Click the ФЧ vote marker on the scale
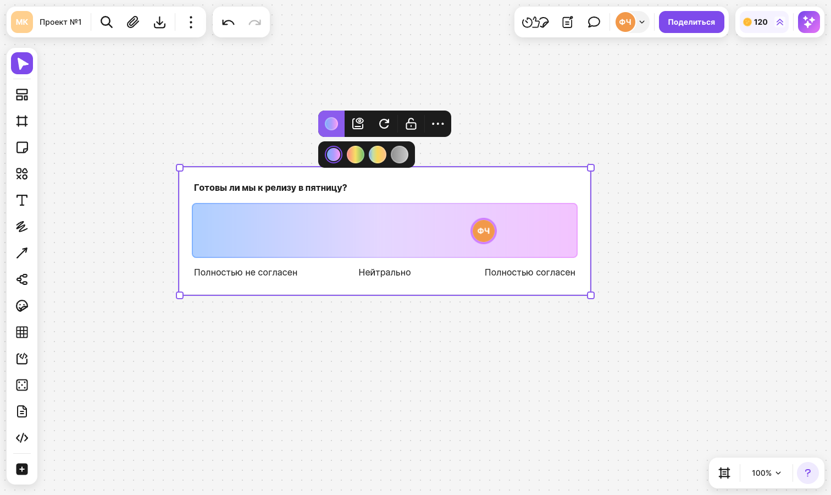The image size is (831, 495). click(x=484, y=231)
